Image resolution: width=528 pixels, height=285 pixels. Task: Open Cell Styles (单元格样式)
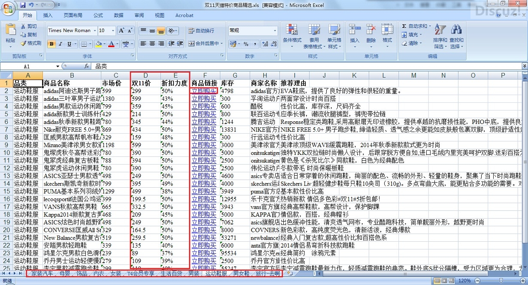pos(334,36)
